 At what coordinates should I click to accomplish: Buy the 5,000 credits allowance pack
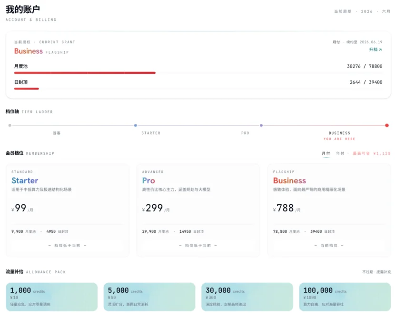click(149, 297)
